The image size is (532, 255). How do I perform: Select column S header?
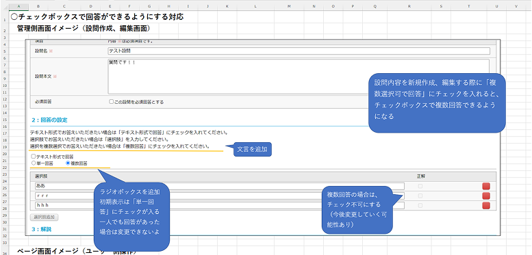tap(441, 6)
